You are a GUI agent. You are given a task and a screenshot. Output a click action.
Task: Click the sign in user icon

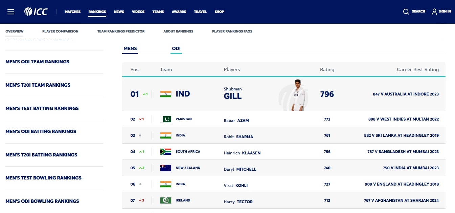coord(434,12)
